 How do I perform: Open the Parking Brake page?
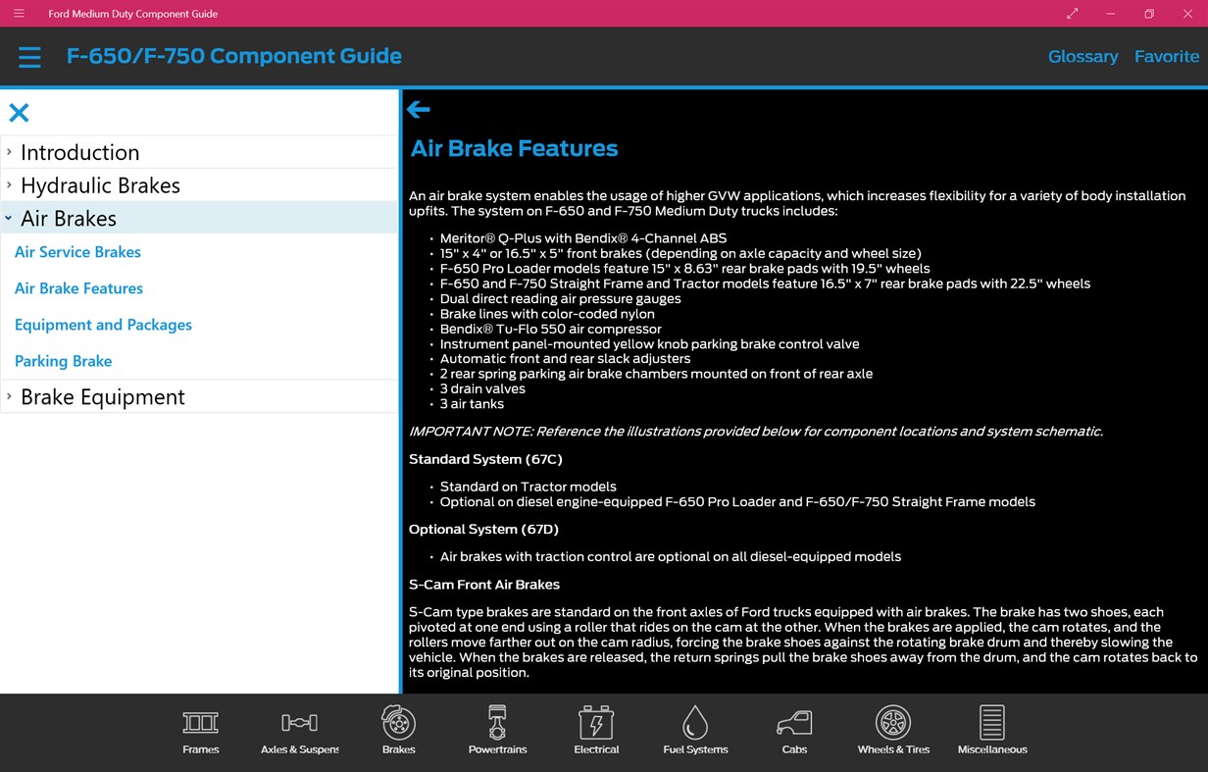[63, 361]
